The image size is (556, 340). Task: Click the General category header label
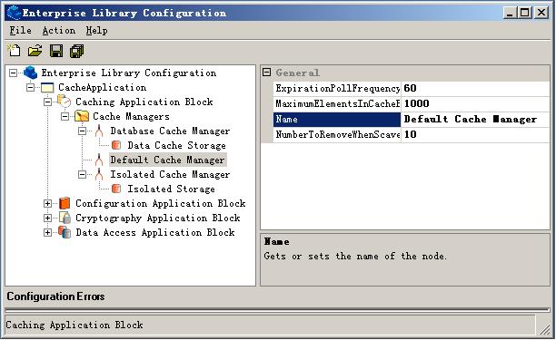pos(297,73)
